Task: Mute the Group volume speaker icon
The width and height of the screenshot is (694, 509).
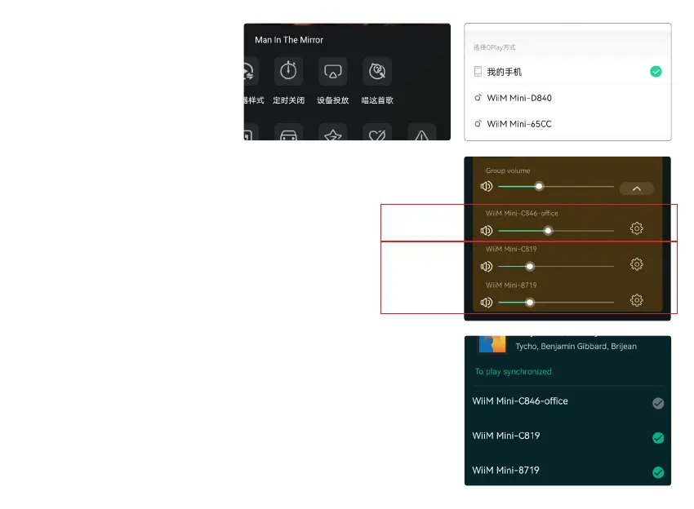Action: (487, 187)
